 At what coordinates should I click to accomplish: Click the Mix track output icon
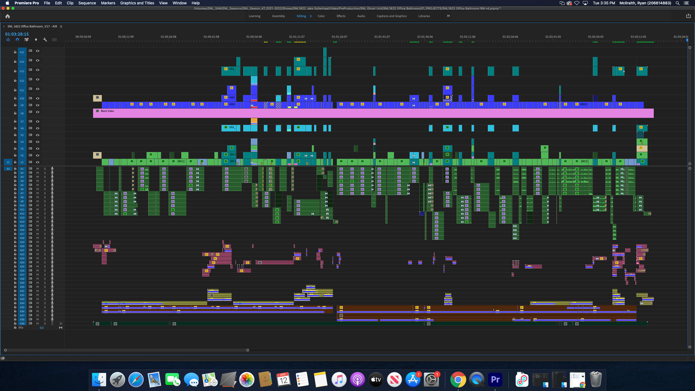coord(61,327)
